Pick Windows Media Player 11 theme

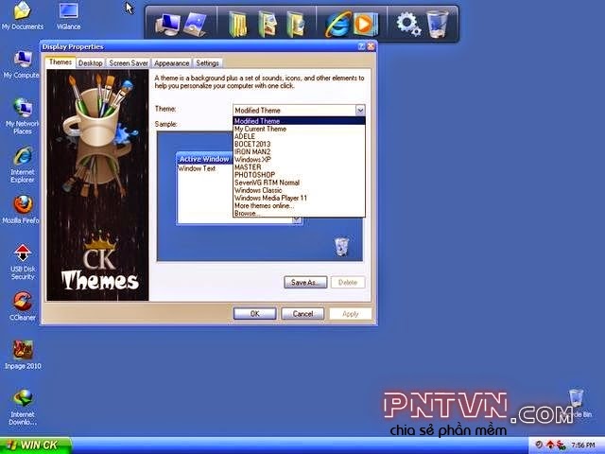click(x=299, y=198)
